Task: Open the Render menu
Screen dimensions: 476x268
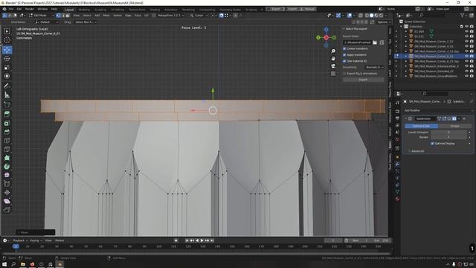Action: [x=30, y=9]
